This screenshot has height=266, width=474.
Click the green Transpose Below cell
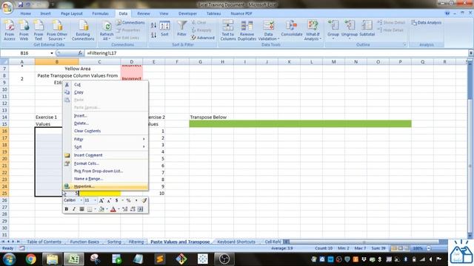300,123
